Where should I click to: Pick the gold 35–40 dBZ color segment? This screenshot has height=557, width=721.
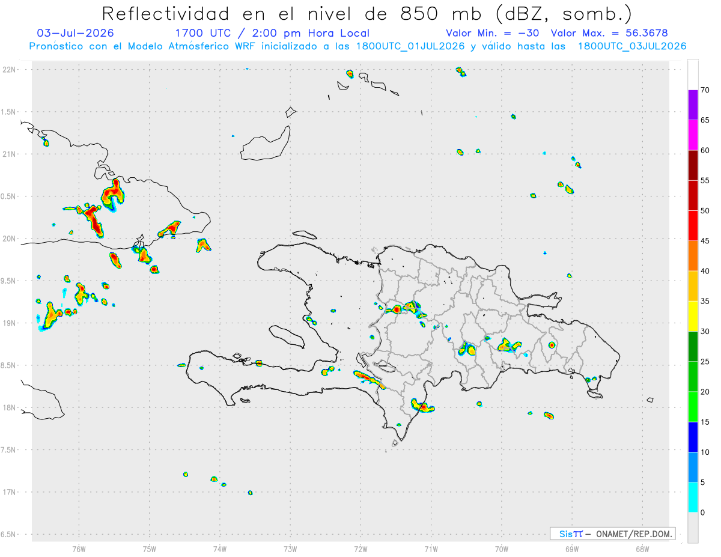[693, 286]
